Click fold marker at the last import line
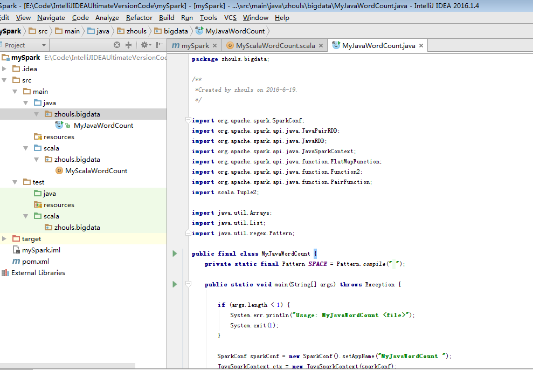 pos(188,233)
